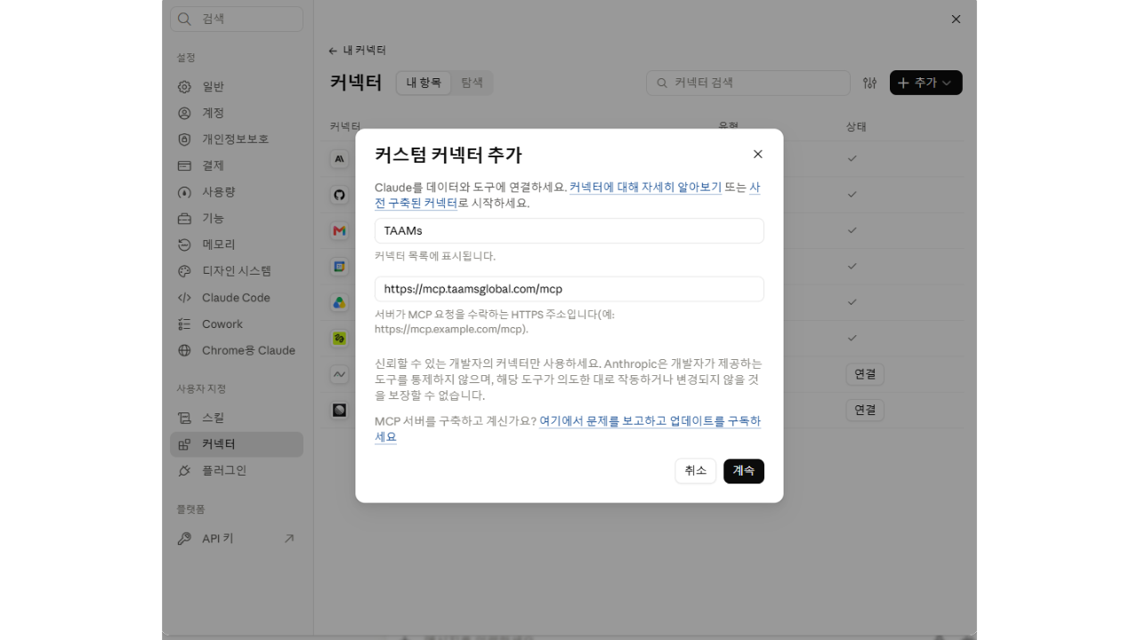Click the Gmail connector icon
Screen dimensions: 1139x640
(x=339, y=231)
